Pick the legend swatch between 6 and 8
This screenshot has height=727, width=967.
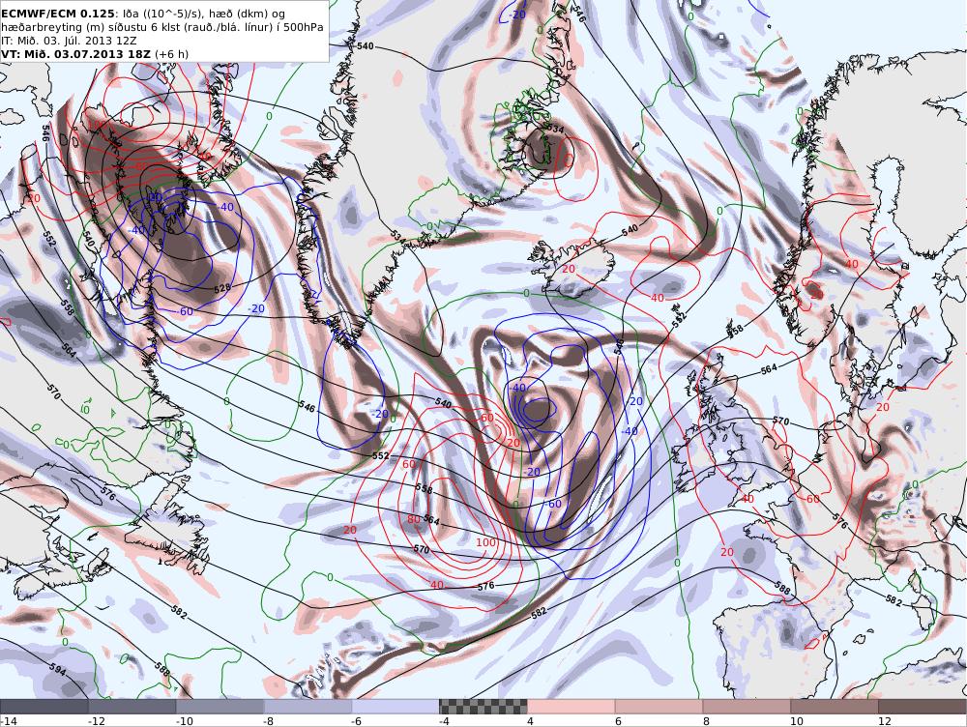click(659, 707)
